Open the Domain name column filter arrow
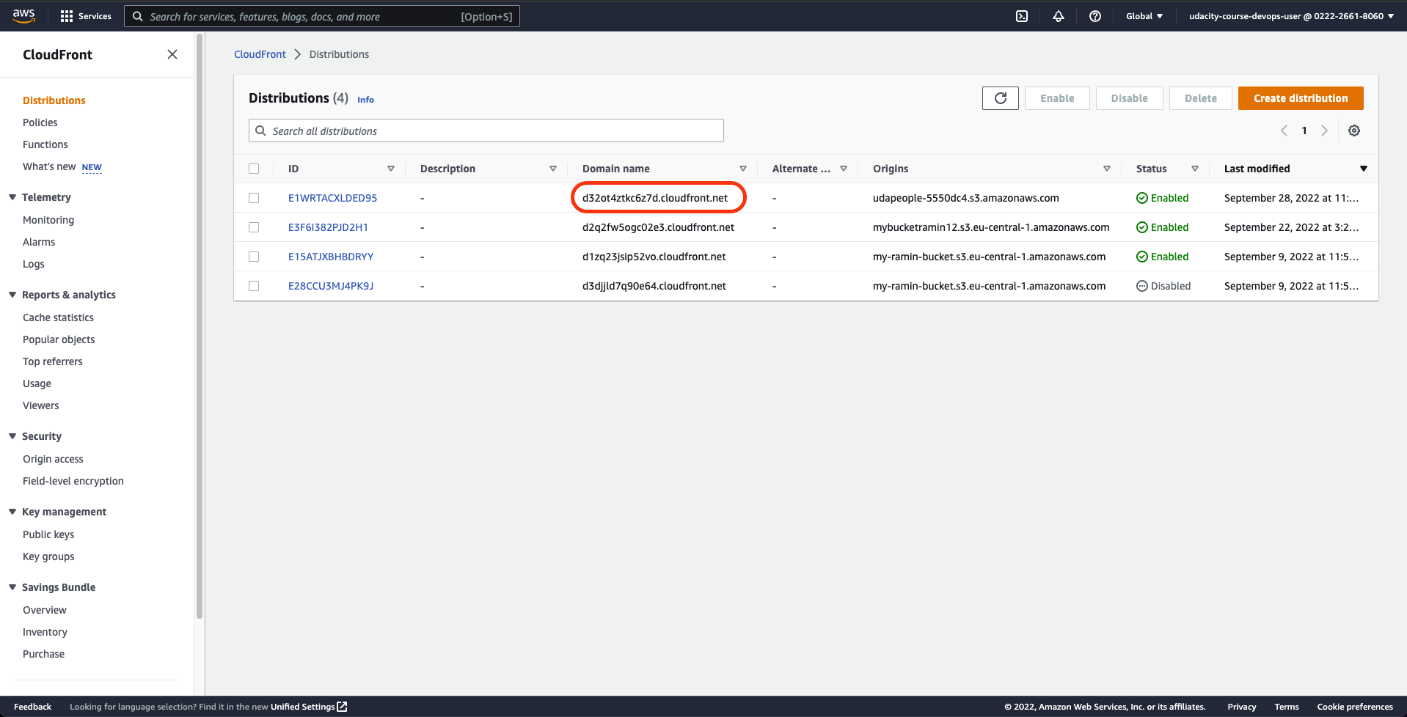 click(x=743, y=169)
